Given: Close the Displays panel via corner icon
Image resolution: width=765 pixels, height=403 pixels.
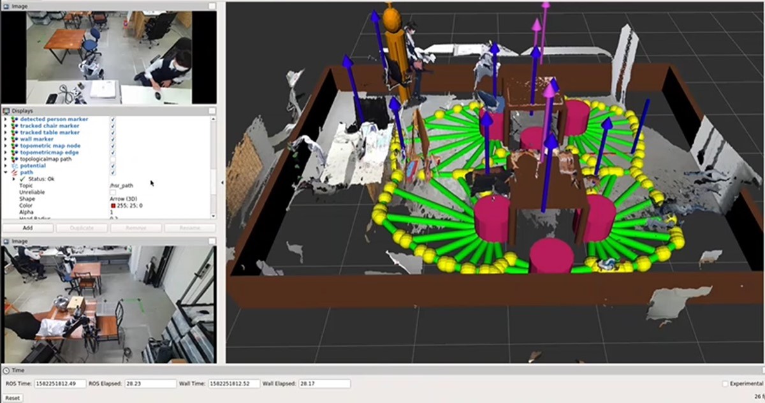Looking at the screenshot, I should 212,110.
